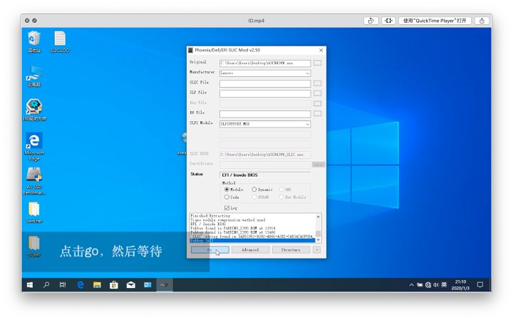
Task: Open Microsoft Store from the taskbar
Action: (x=114, y=285)
